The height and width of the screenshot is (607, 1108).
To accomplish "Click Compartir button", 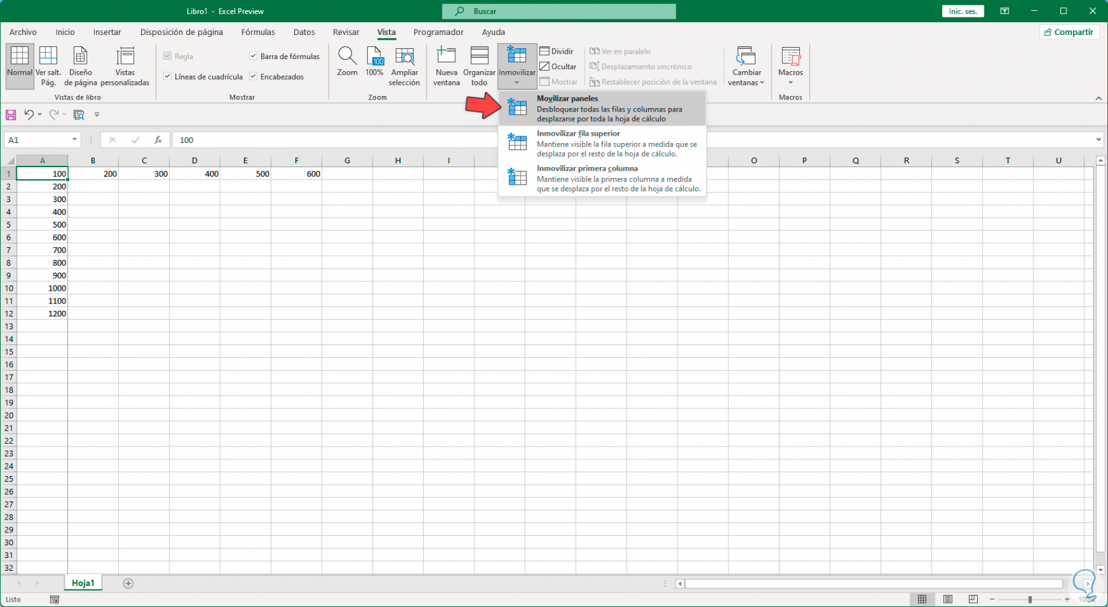I will click(x=1069, y=32).
